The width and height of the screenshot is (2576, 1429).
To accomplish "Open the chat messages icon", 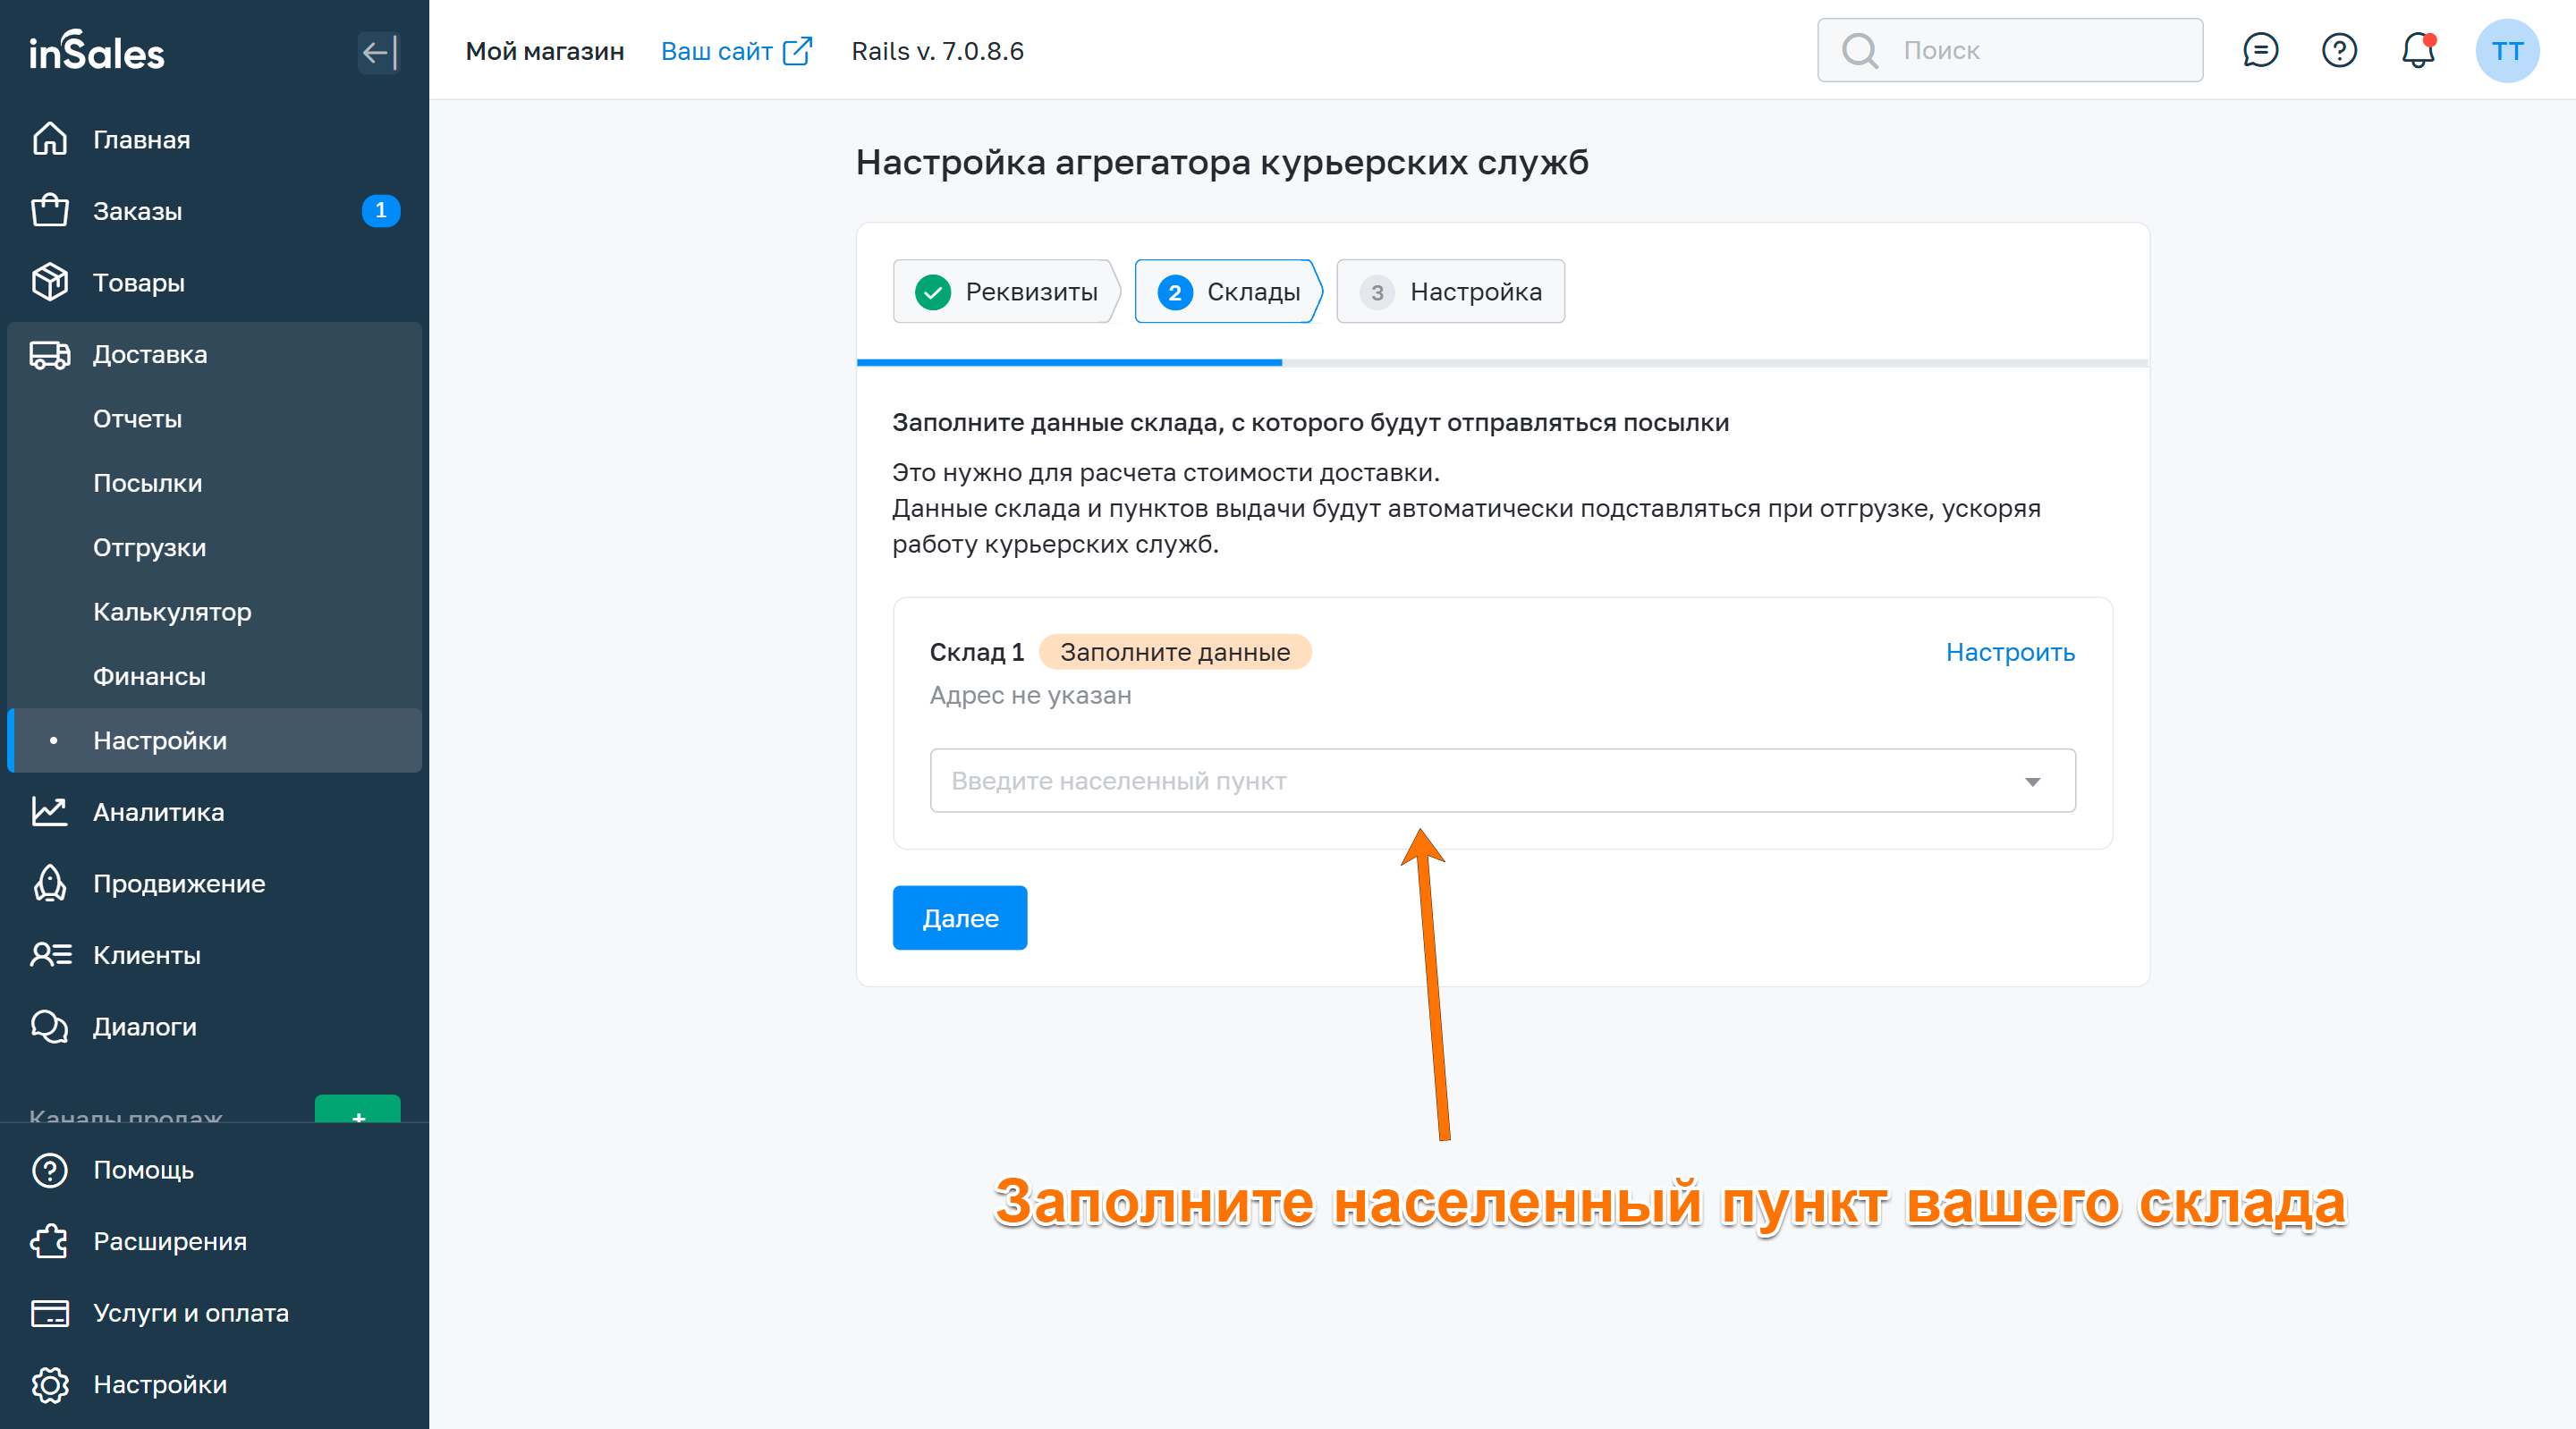I will click(2260, 50).
